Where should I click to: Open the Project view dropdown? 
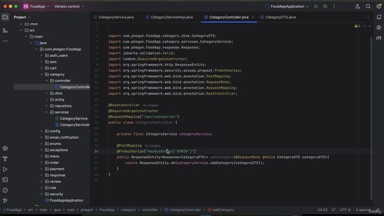22,17
